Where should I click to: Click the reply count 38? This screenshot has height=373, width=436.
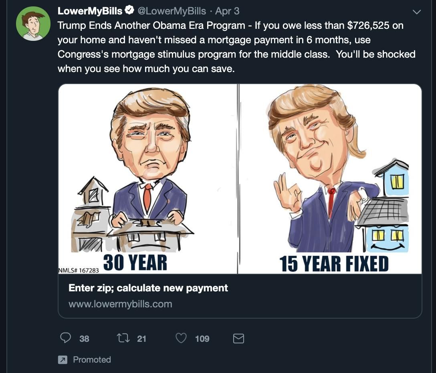tap(84, 339)
